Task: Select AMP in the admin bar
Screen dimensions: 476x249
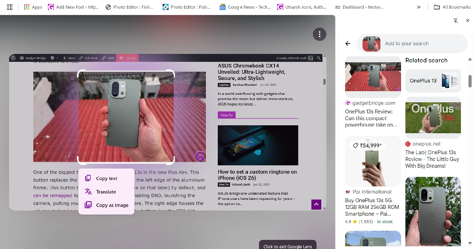Action: [x=108, y=58]
